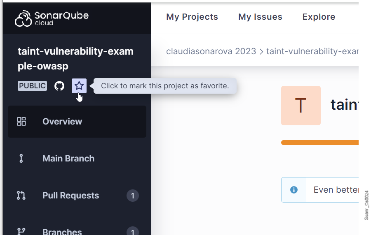Click the Pull Requests icon in sidebar
This screenshot has width=378, height=235.
tap(21, 196)
